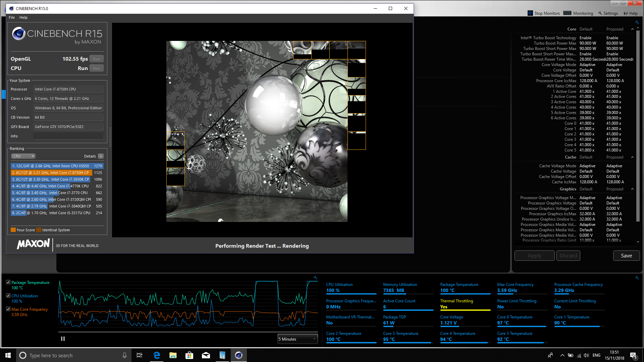Screen dimensions: 644x362
Task: Select the Active Core Count tile
Action: click(408, 304)
